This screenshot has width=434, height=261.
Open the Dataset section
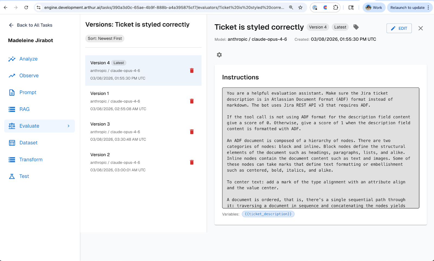coord(39,143)
